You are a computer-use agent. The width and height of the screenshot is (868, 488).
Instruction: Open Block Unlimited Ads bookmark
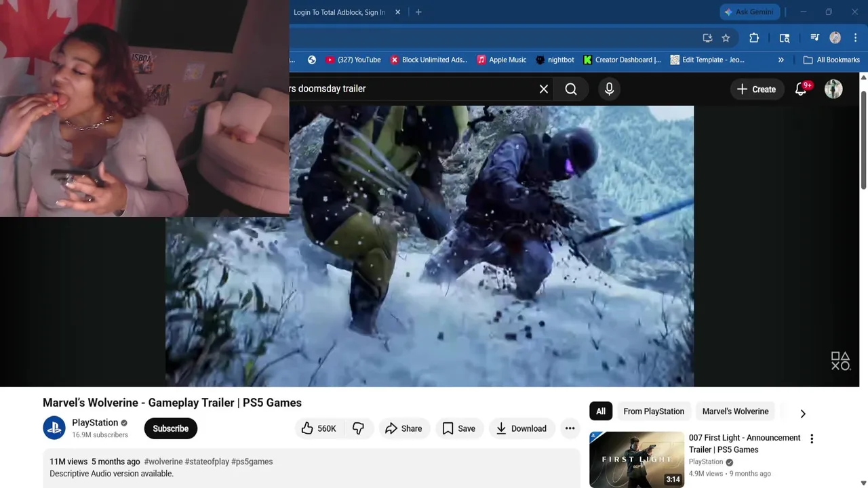coord(428,60)
